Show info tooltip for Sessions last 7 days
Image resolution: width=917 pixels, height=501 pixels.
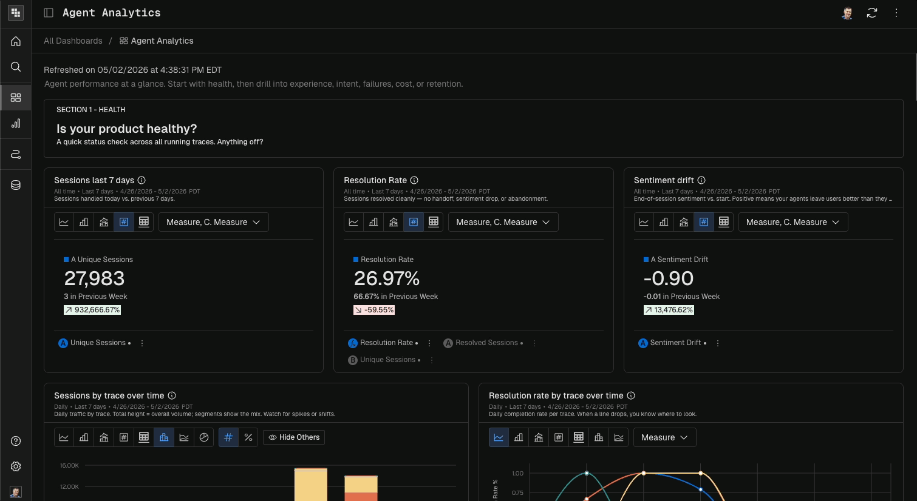click(x=141, y=180)
